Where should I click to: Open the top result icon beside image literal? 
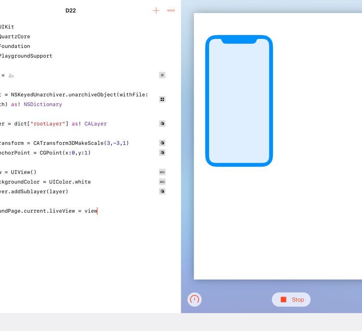click(x=162, y=75)
